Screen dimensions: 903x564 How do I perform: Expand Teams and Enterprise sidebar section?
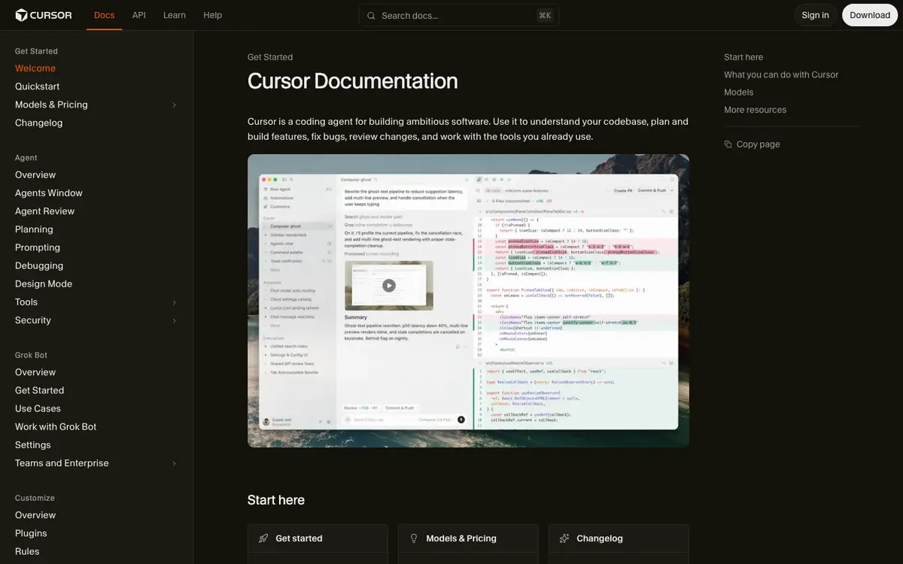[x=174, y=464]
